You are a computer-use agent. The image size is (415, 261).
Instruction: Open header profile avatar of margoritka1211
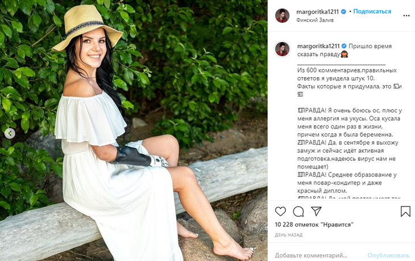coord(282,15)
